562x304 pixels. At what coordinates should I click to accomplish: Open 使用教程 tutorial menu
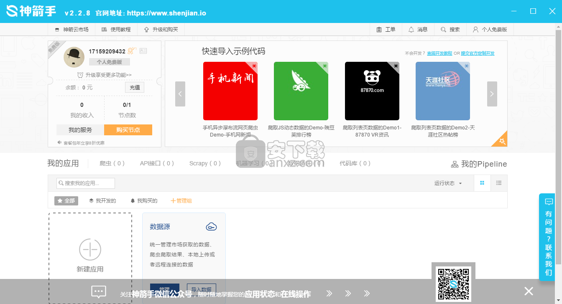tap(116, 30)
